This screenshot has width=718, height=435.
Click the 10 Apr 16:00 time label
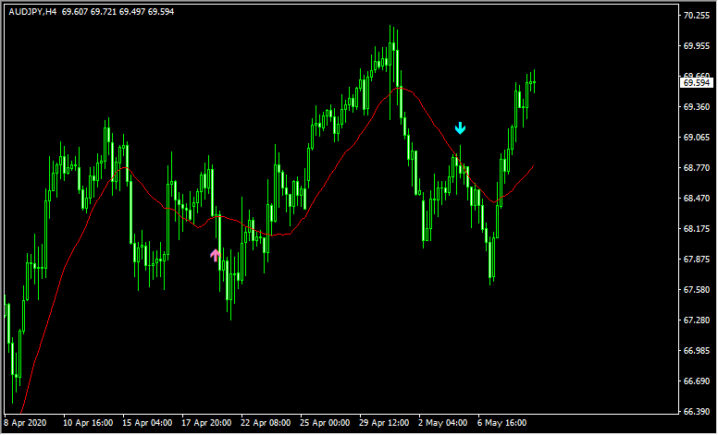(88, 423)
